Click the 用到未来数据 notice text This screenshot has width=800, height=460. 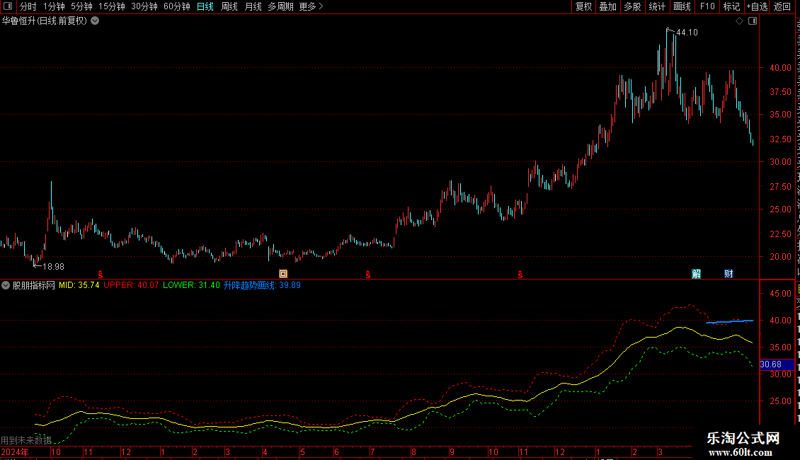click(x=26, y=440)
